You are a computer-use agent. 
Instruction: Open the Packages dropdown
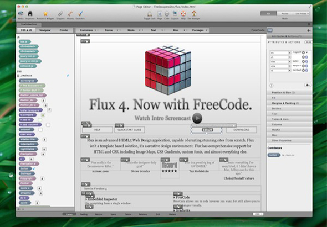[x=200, y=30]
